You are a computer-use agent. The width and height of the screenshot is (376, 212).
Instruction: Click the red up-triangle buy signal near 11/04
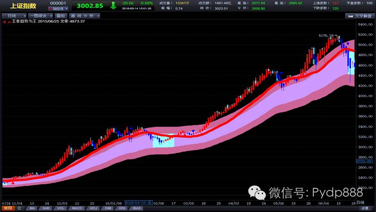point(13,183)
